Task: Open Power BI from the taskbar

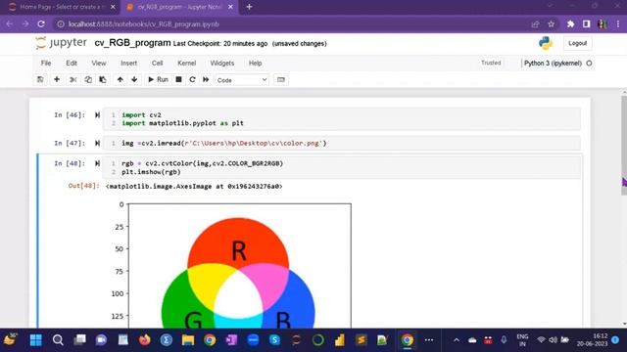Action: tap(340, 340)
